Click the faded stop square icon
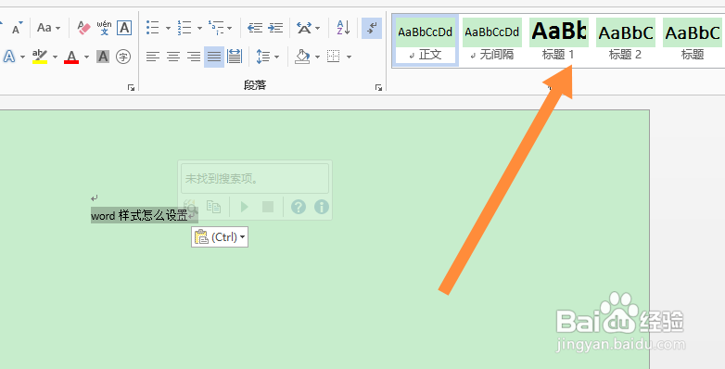The image size is (725, 369). pyautogui.click(x=268, y=206)
